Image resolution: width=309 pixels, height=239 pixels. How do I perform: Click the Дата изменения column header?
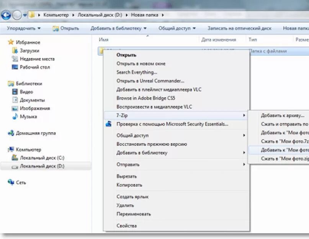point(219,40)
